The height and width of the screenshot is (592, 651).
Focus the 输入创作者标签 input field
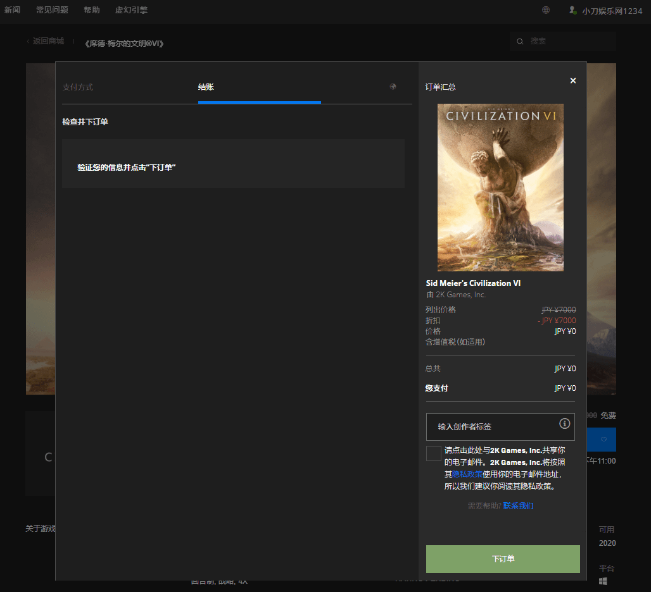pos(494,427)
